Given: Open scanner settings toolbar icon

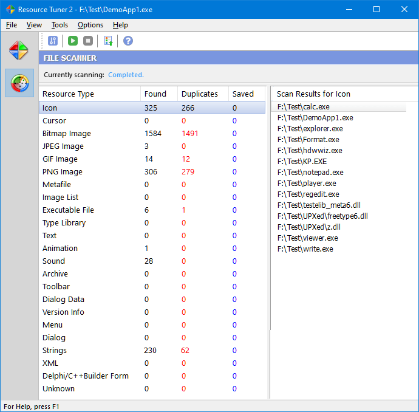Looking at the screenshot, I should click(x=53, y=41).
